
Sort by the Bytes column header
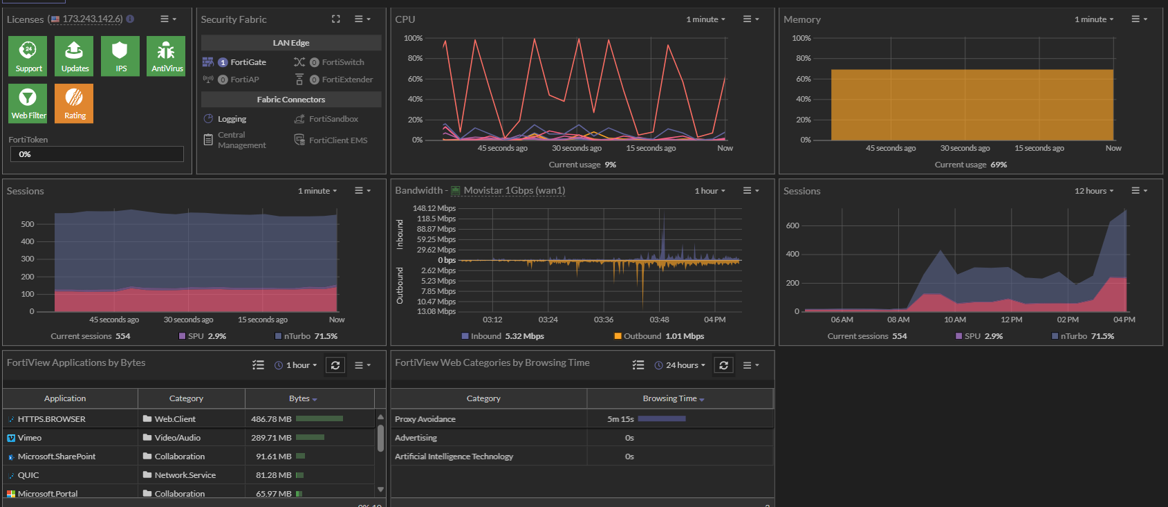coord(309,398)
